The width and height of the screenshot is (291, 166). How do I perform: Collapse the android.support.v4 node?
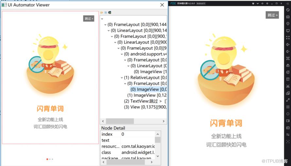(x=122, y=54)
